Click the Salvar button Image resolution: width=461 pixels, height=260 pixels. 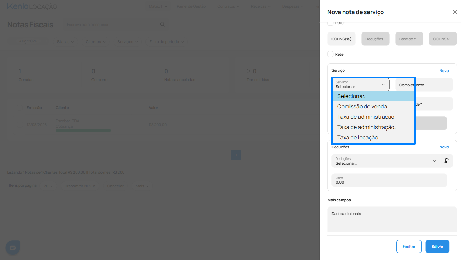[x=437, y=247]
